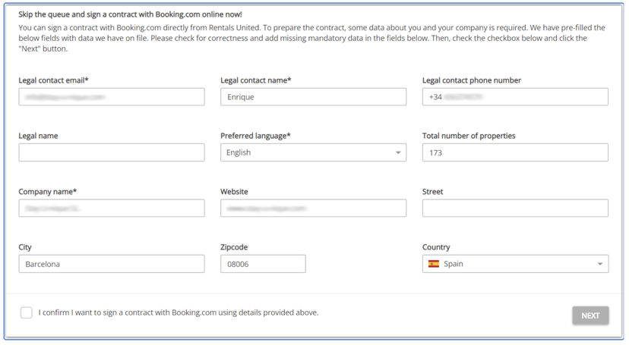629x345 pixels.
Task: Click the 'Legal contact phone number' label
Action: coord(471,80)
